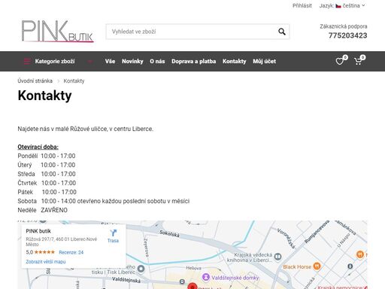
Task: Click the search magnifier icon
Action: 282,32
